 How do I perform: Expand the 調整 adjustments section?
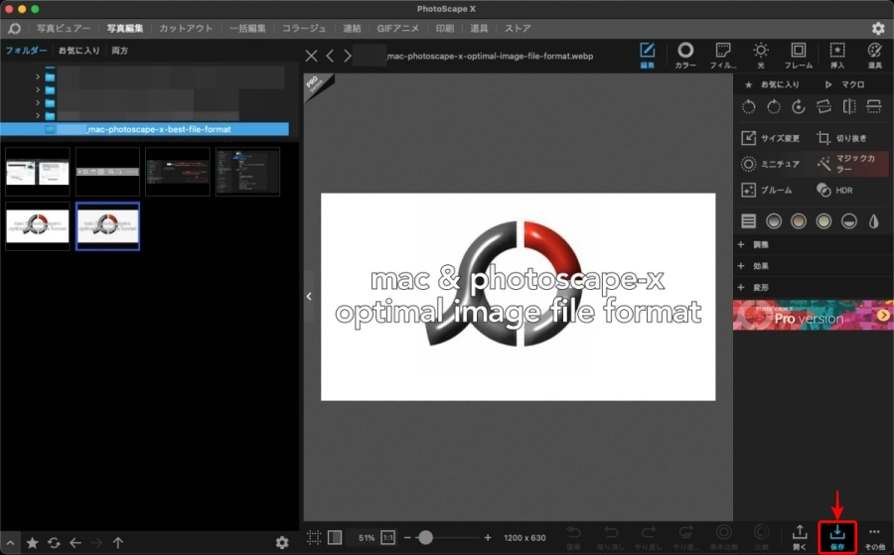(754, 244)
